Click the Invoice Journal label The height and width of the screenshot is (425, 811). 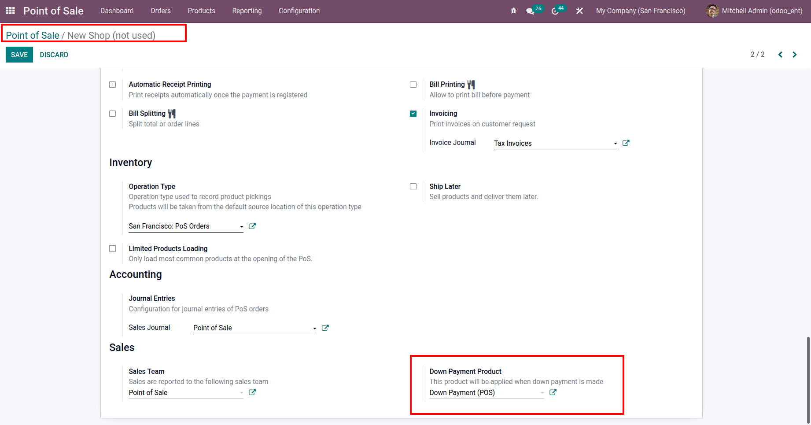[x=453, y=143]
